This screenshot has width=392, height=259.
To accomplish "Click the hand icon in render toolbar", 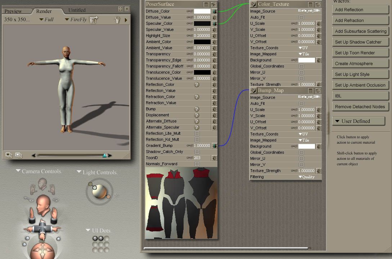I will coord(117,20).
